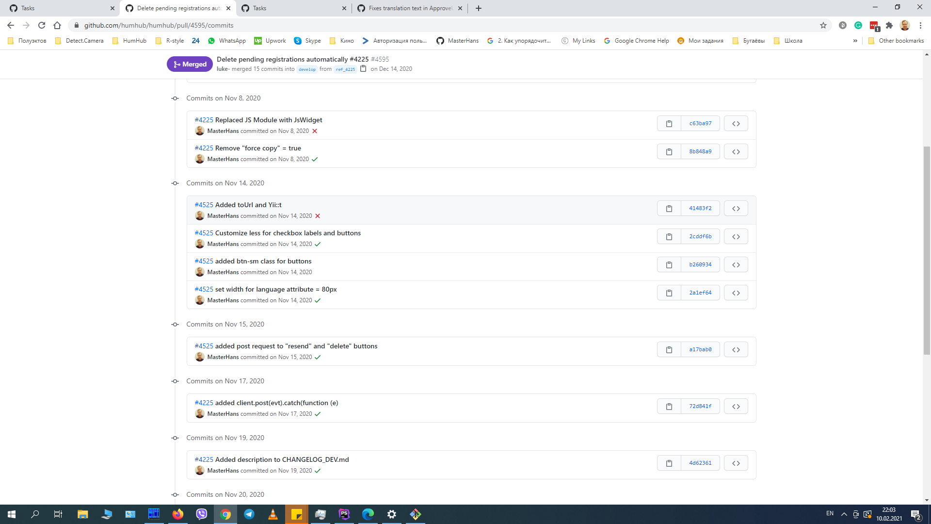Open Chrome three-dot menu
931x524 pixels.
(x=920, y=25)
